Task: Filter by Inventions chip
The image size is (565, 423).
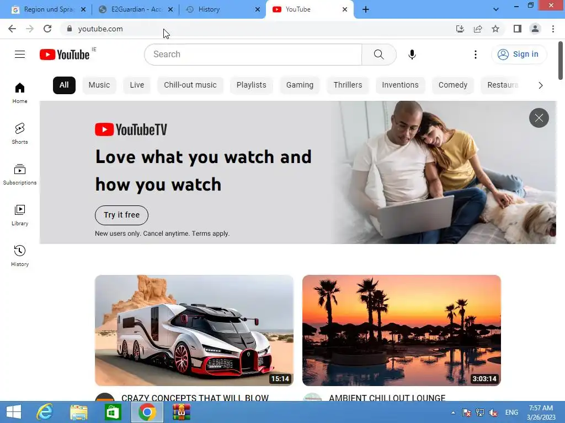Action: [401, 85]
